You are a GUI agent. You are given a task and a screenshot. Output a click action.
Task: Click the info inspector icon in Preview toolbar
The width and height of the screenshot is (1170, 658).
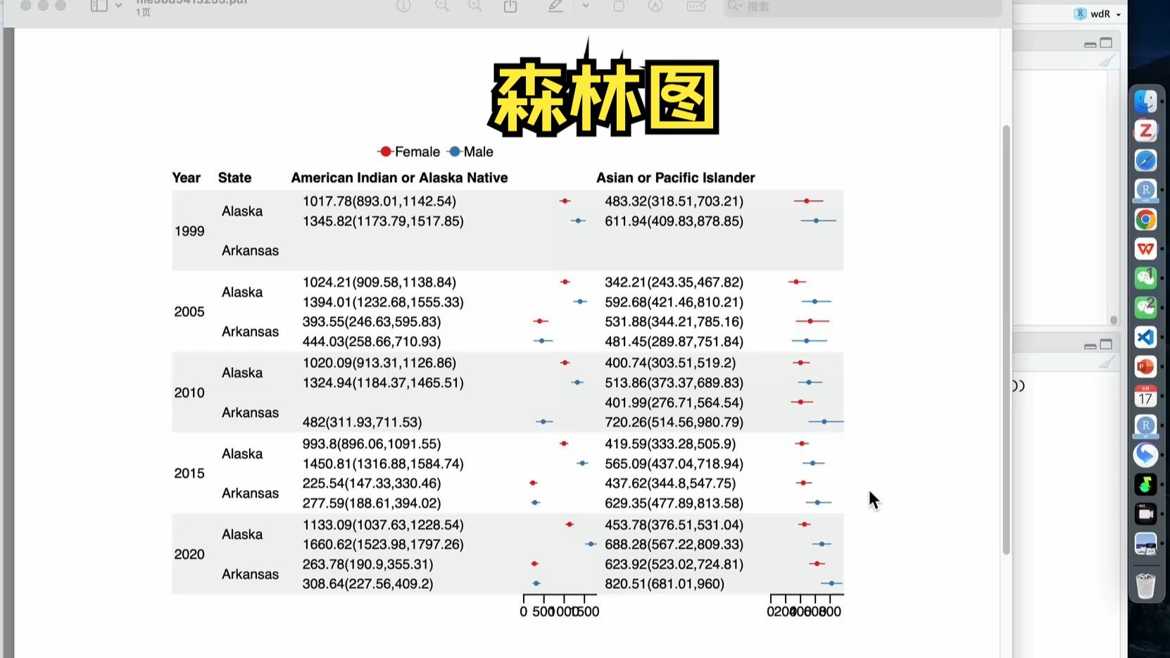pyautogui.click(x=403, y=6)
